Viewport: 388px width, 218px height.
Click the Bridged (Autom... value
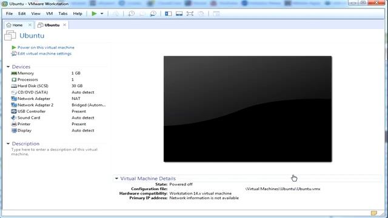coord(89,105)
